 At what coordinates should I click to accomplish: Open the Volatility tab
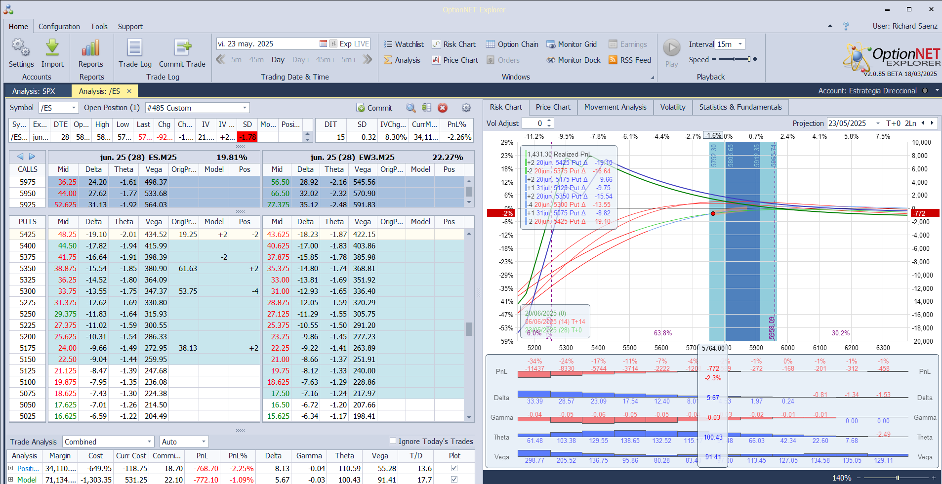[x=673, y=107]
